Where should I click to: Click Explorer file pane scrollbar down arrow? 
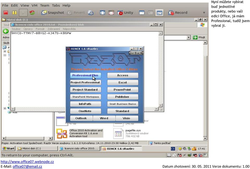coord(205,138)
